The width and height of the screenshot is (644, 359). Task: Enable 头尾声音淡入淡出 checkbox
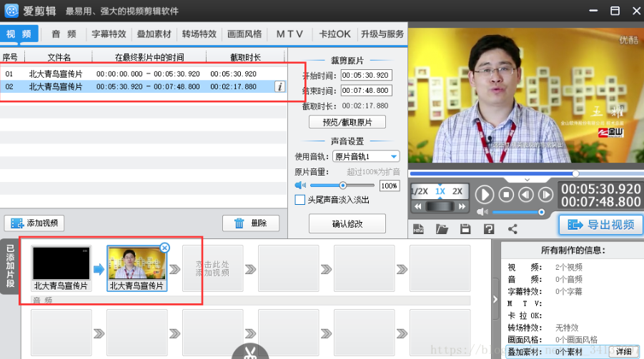300,200
